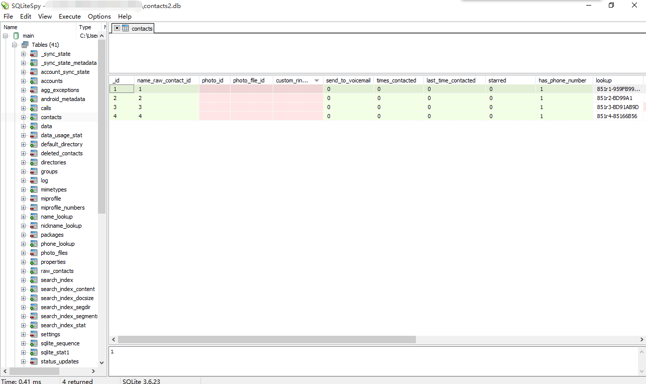This screenshot has width=646, height=384.
Task: Open the View menu
Action: [x=45, y=17]
